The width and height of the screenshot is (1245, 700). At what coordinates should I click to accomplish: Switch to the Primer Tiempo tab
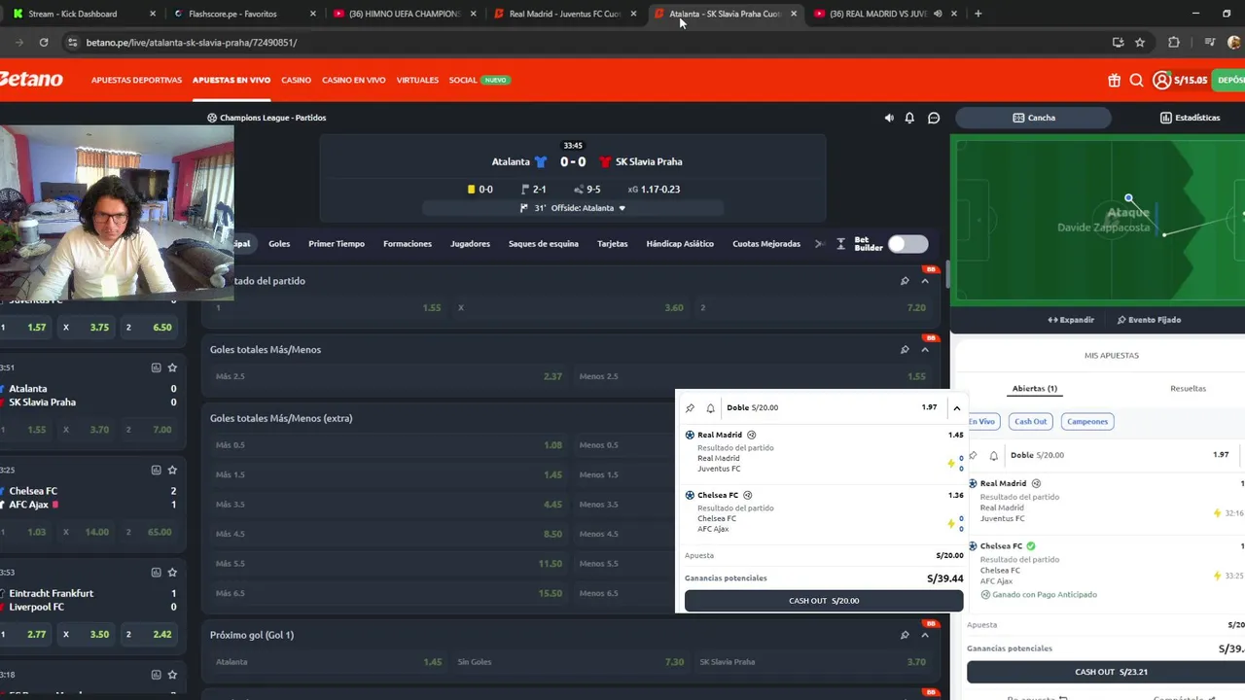tap(337, 244)
